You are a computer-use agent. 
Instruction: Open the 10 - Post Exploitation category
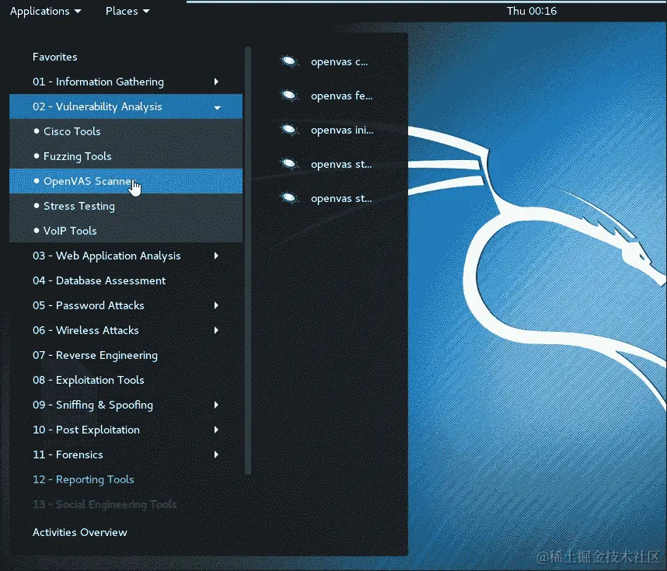click(126, 430)
